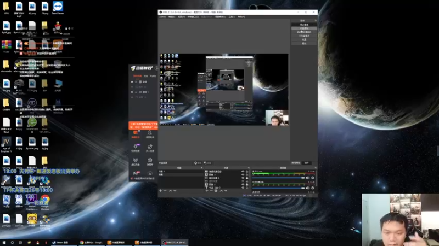
Task: Mute the 麦克风/Aux audio channel
Action: (308, 178)
